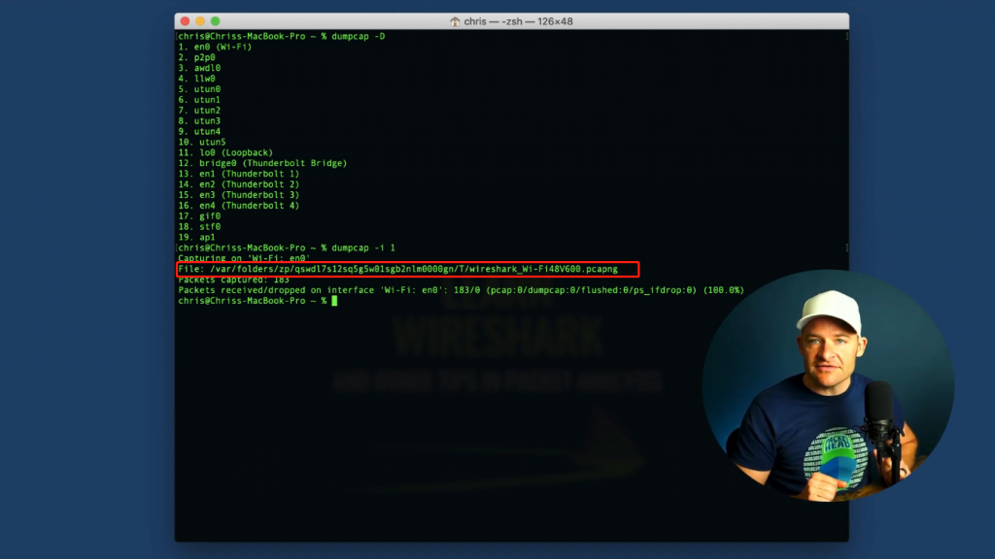Click the yellow minimize window button
Screen dimensions: 995x559
(x=200, y=21)
